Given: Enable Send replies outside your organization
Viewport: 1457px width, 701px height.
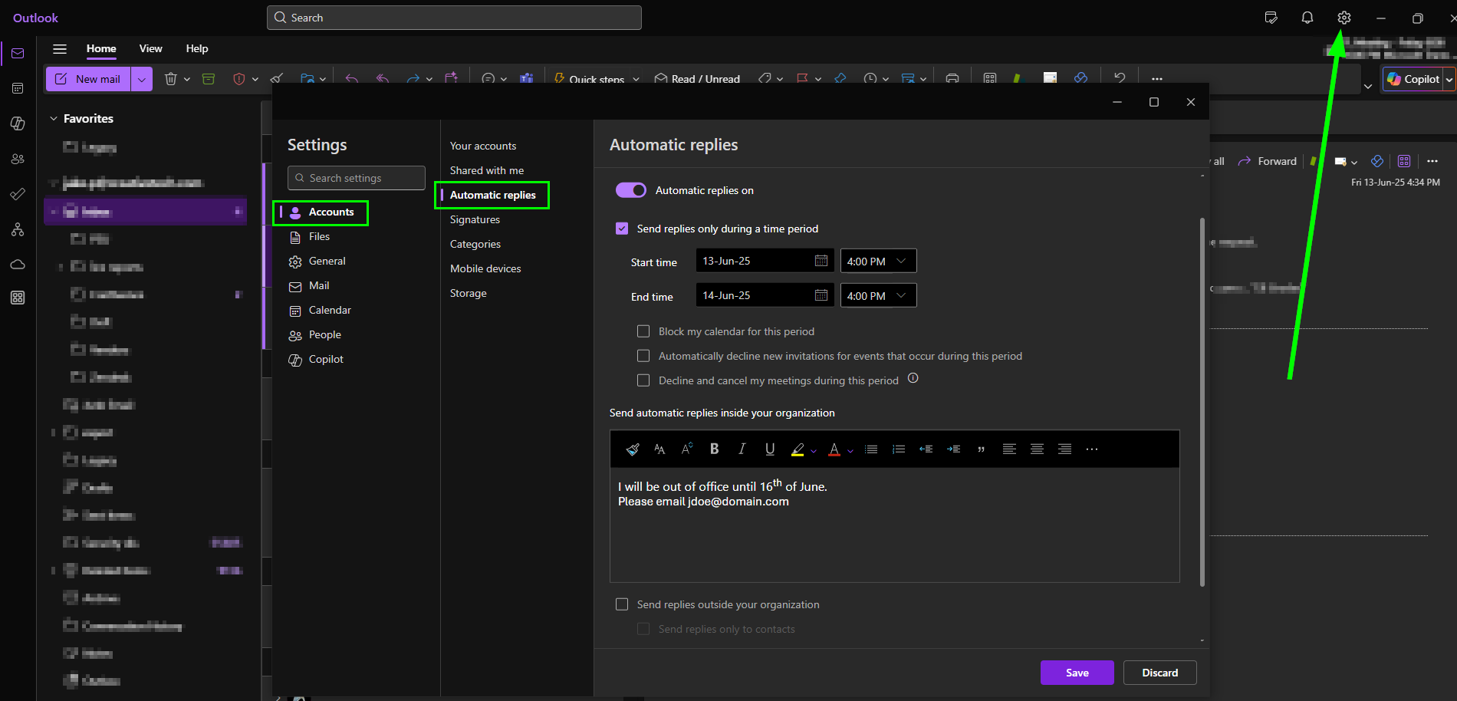Looking at the screenshot, I should coord(622,604).
